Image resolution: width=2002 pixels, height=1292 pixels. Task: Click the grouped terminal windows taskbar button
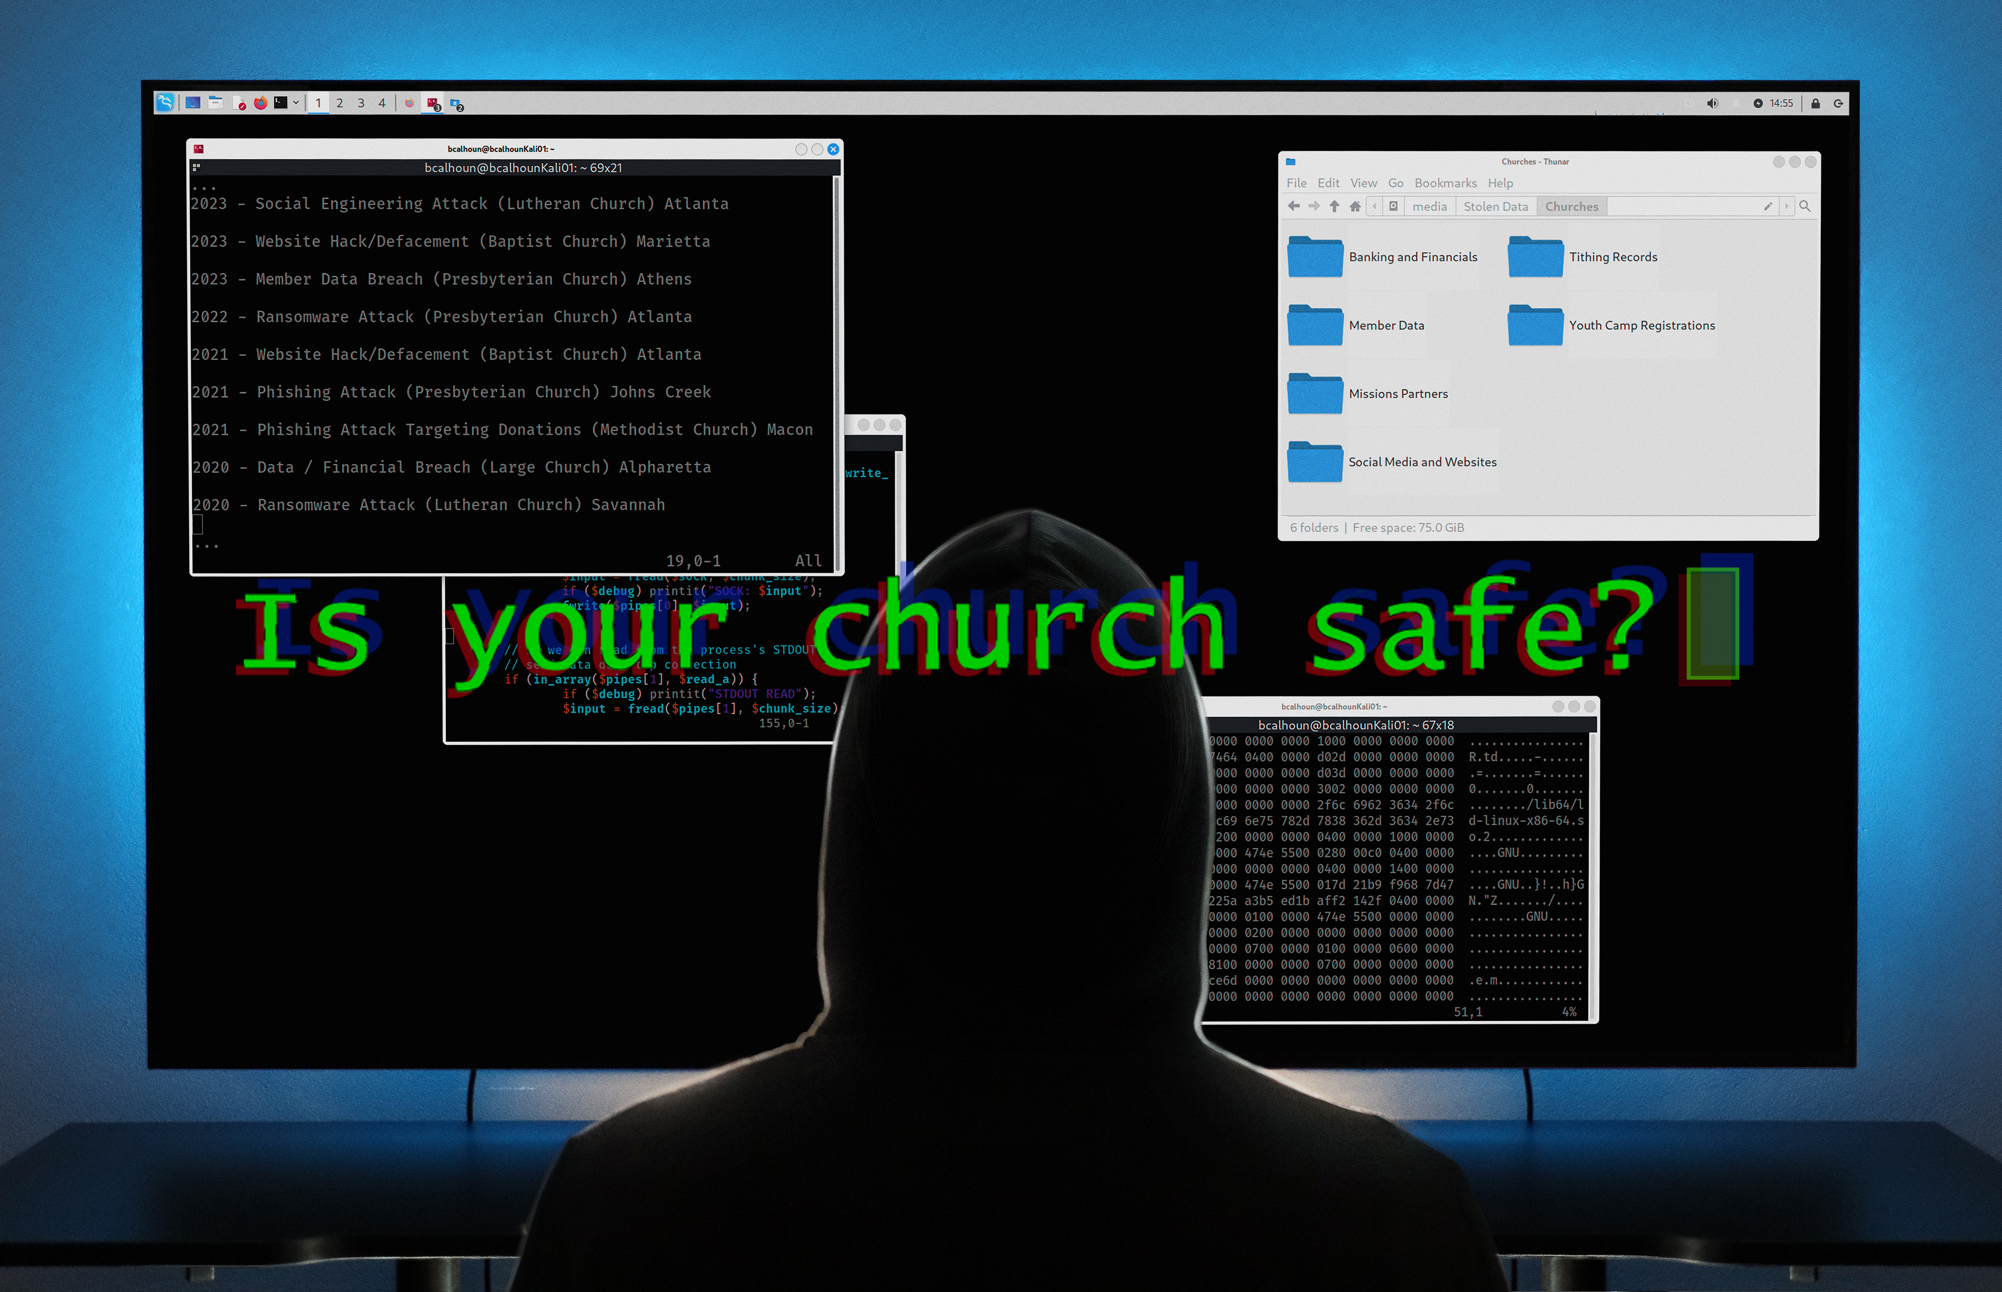[x=433, y=103]
